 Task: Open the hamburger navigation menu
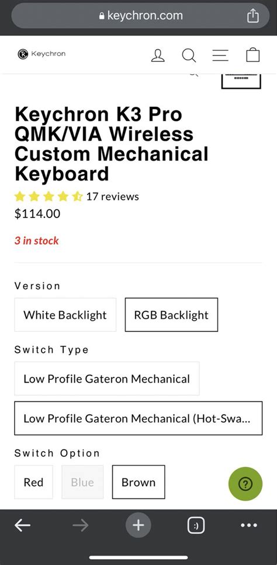pos(220,55)
